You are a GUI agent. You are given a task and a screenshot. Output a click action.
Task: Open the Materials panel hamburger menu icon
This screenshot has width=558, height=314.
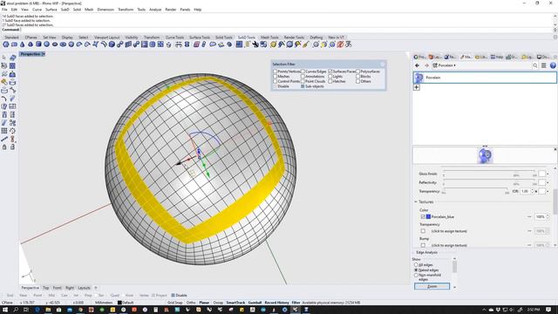543,65
